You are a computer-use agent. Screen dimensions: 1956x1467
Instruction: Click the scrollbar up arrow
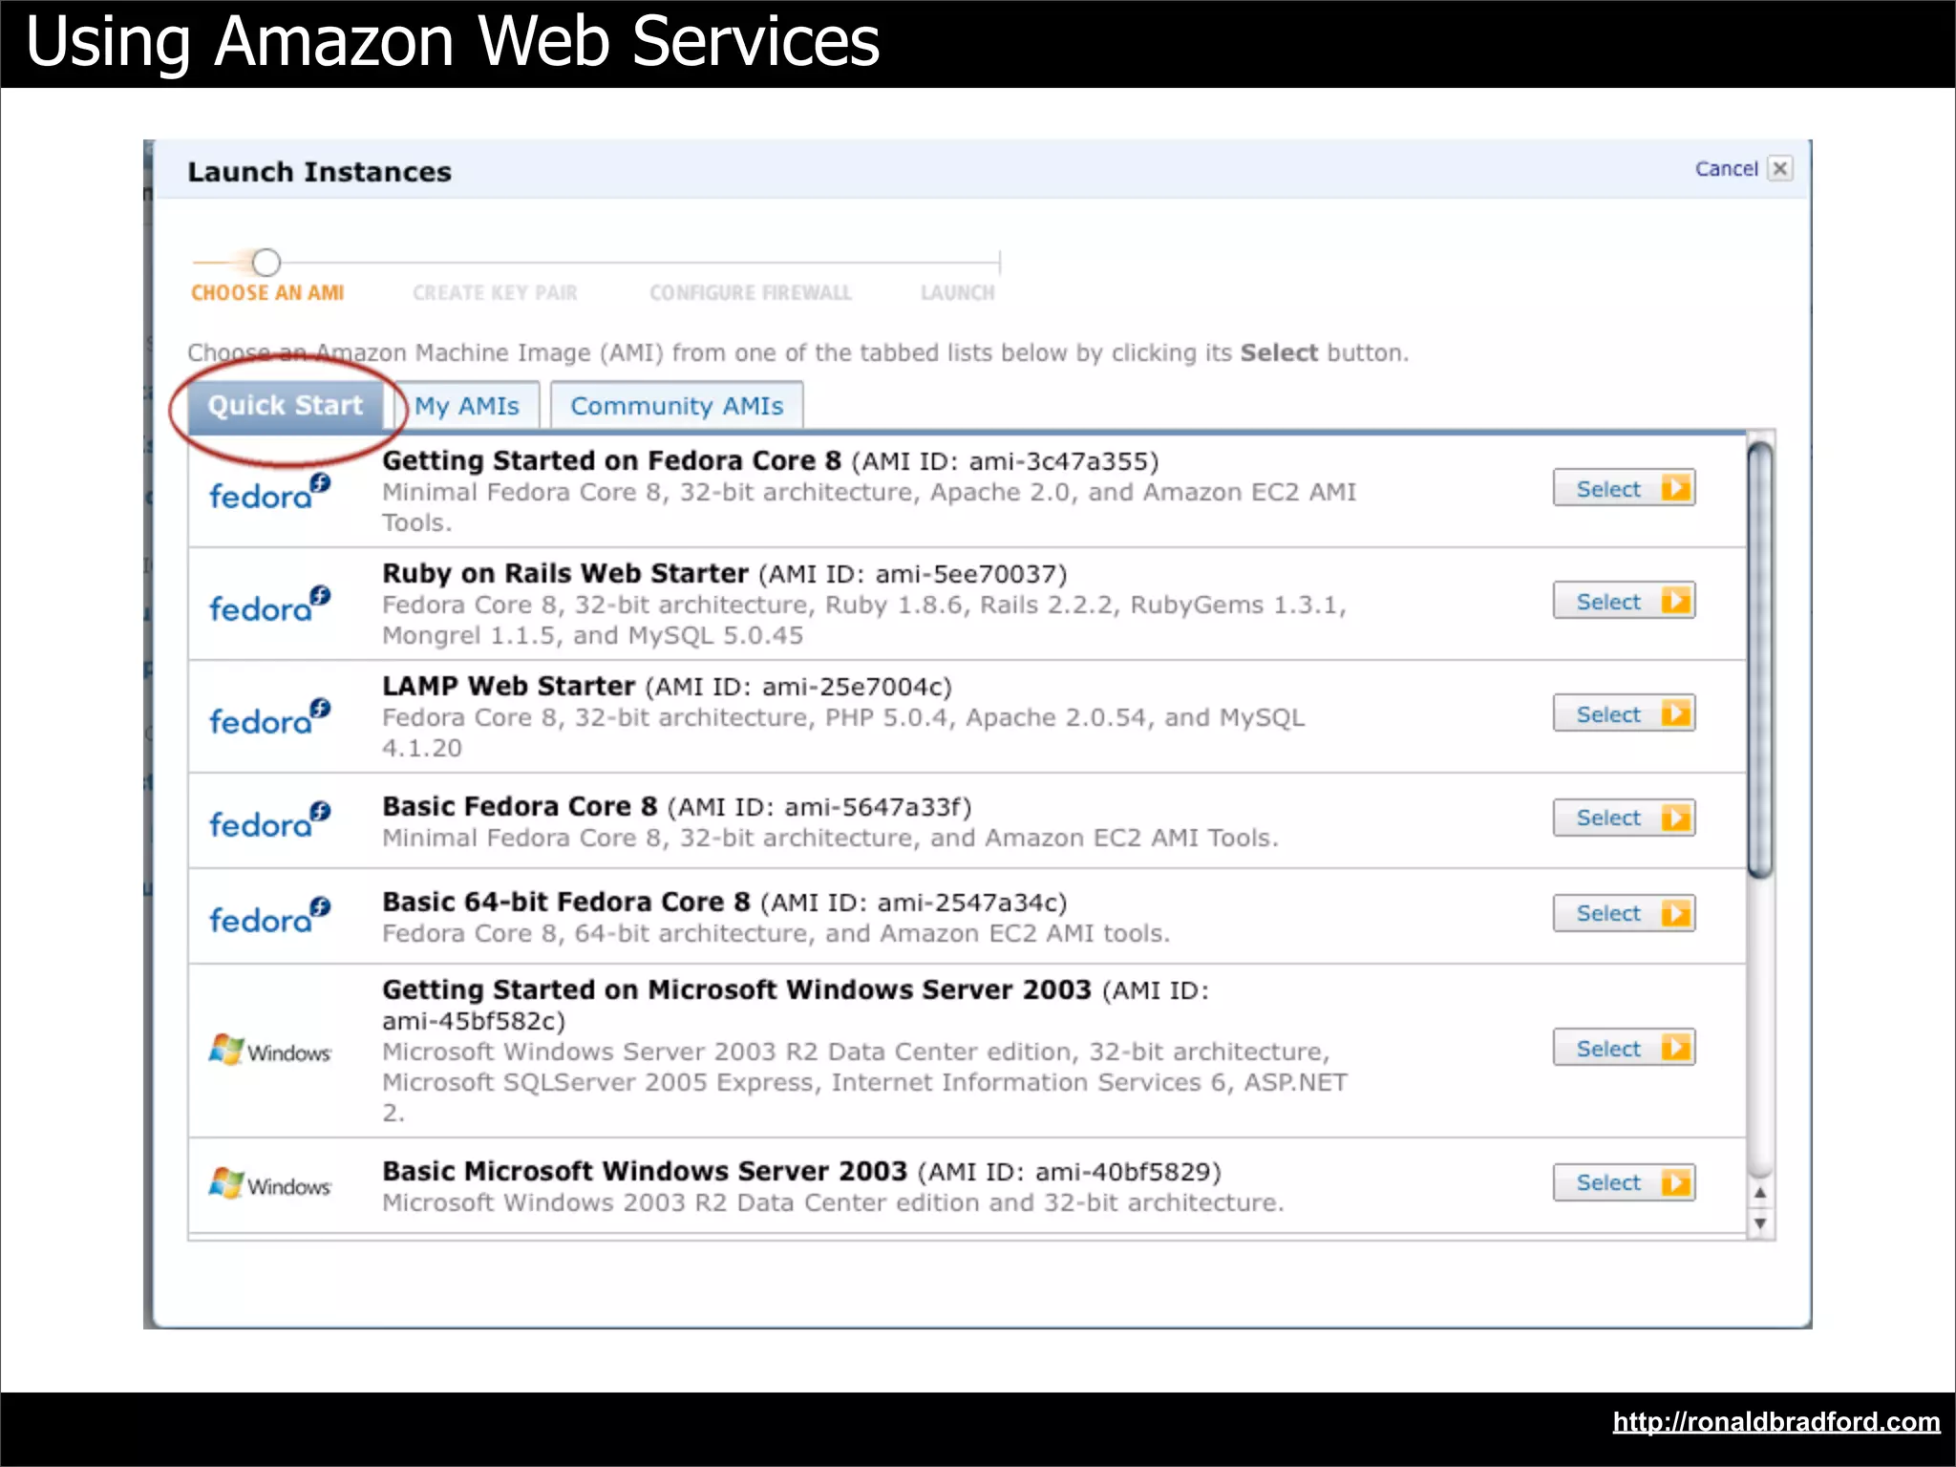pos(1760,1193)
